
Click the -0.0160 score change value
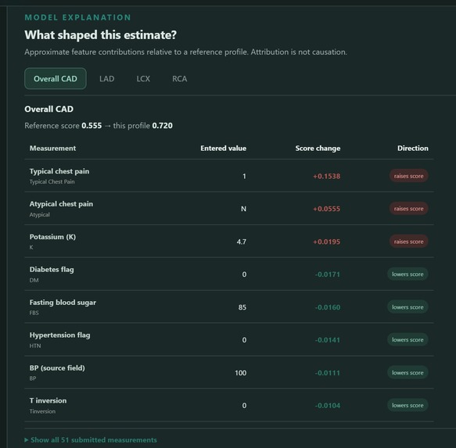coord(327,307)
